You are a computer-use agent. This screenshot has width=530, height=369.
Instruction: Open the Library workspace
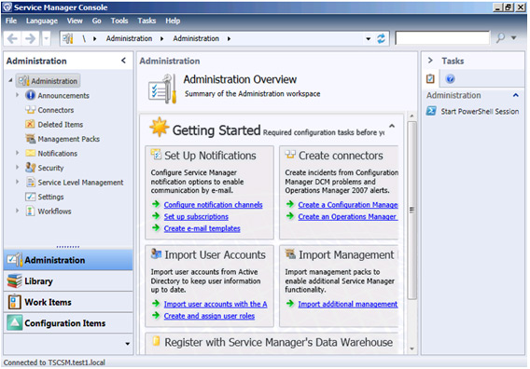(68, 280)
